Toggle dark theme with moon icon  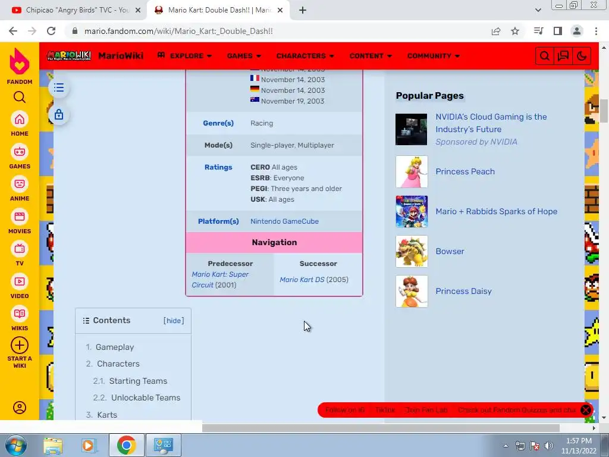pyautogui.click(x=582, y=56)
